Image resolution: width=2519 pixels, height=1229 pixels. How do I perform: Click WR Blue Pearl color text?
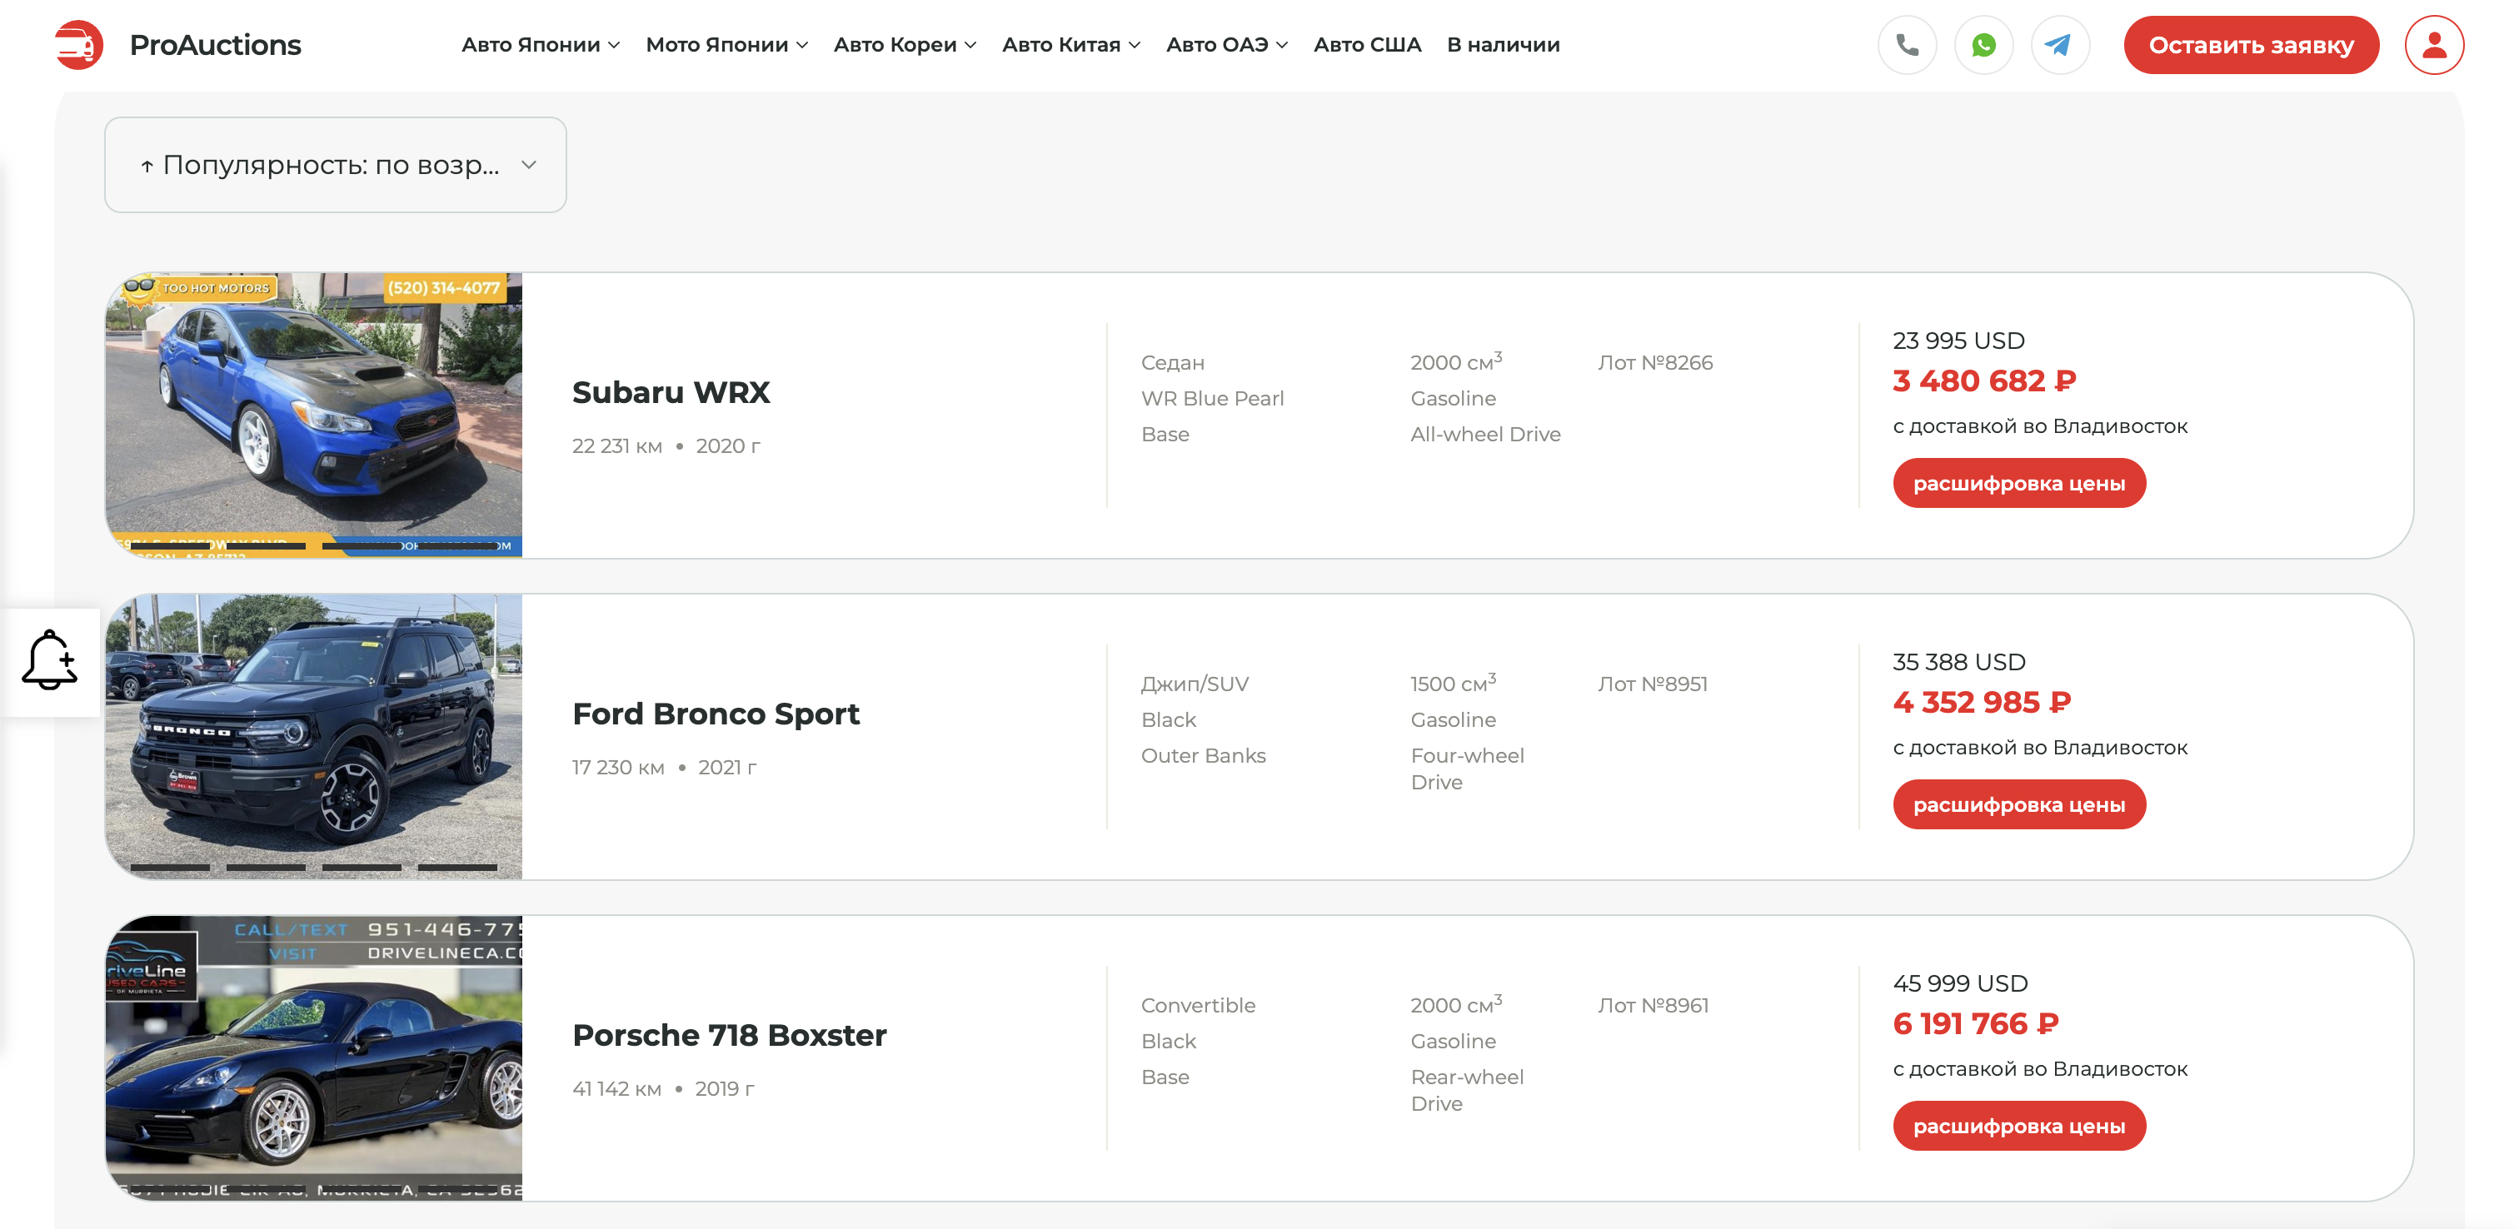click(x=1211, y=399)
